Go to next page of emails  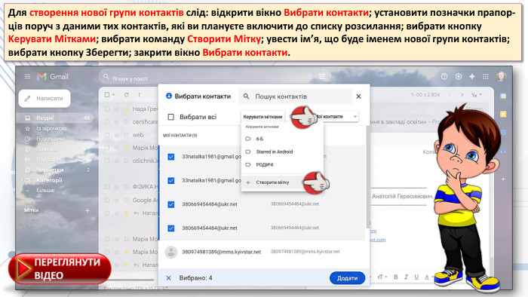pos(462,95)
